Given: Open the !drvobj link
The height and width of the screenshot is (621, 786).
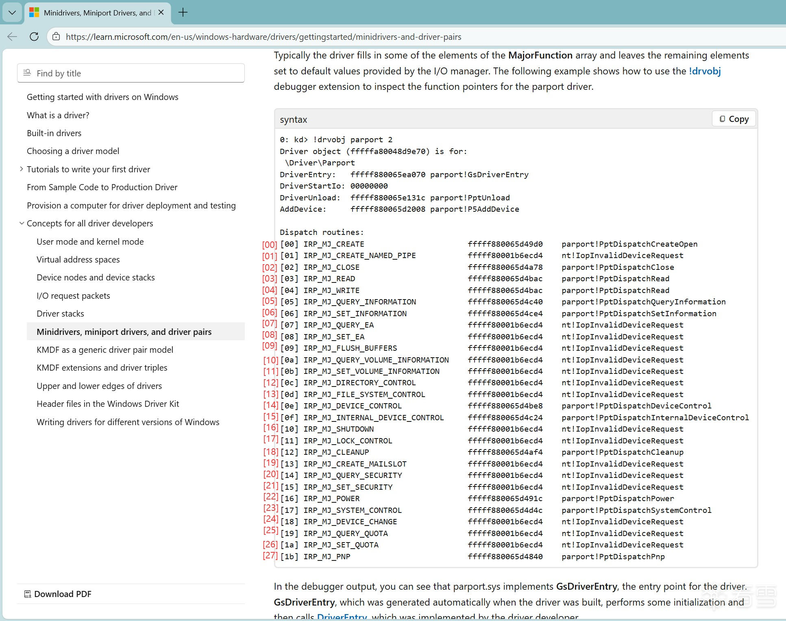Looking at the screenshot, I should tap(705, 71).
